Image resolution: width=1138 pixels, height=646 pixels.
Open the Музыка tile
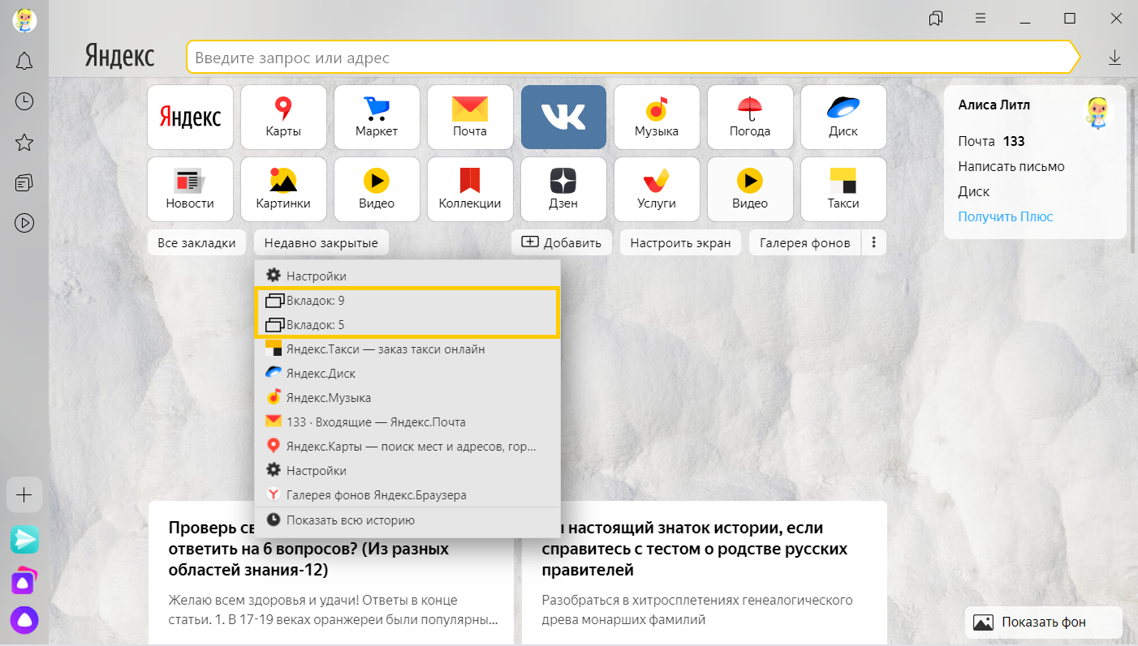(x=657, y=117)
